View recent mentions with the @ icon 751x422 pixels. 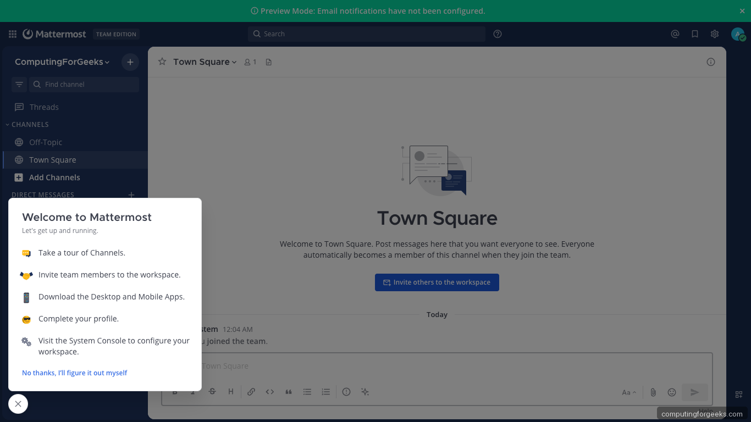tap(675, 34)
